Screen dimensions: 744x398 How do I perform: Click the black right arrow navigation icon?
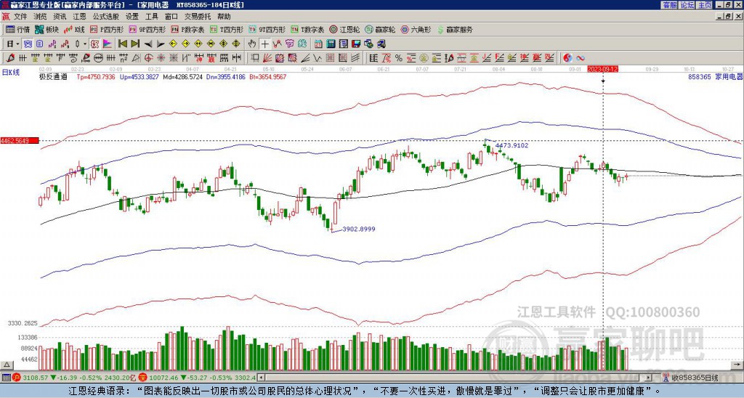coord(161,44)
